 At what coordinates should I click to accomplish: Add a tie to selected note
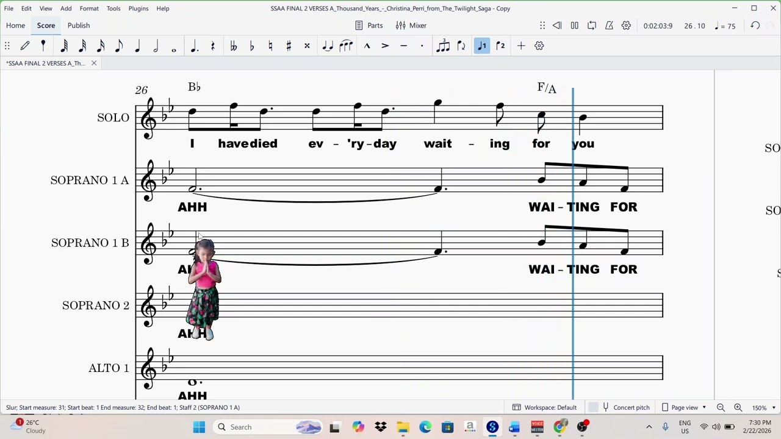[328, 46]
